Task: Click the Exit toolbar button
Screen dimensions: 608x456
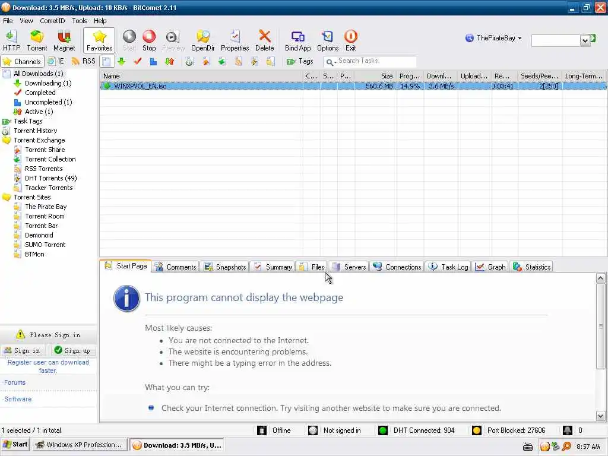Action: [x=350, y=41]
